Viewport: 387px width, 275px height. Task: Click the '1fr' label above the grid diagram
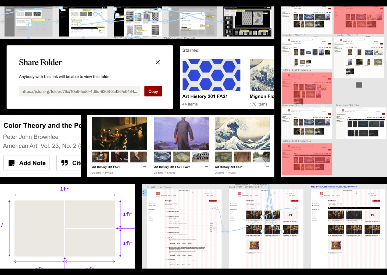click(x=64, y=189)
